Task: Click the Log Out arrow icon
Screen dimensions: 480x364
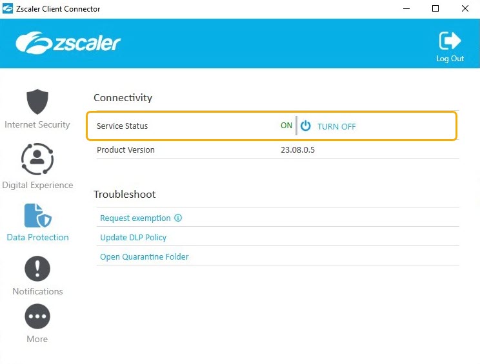Action: 450,41
